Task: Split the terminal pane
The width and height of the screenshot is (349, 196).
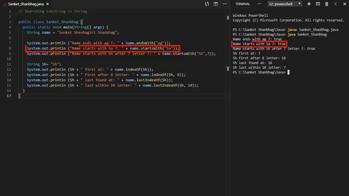Action: coord(318,4)
